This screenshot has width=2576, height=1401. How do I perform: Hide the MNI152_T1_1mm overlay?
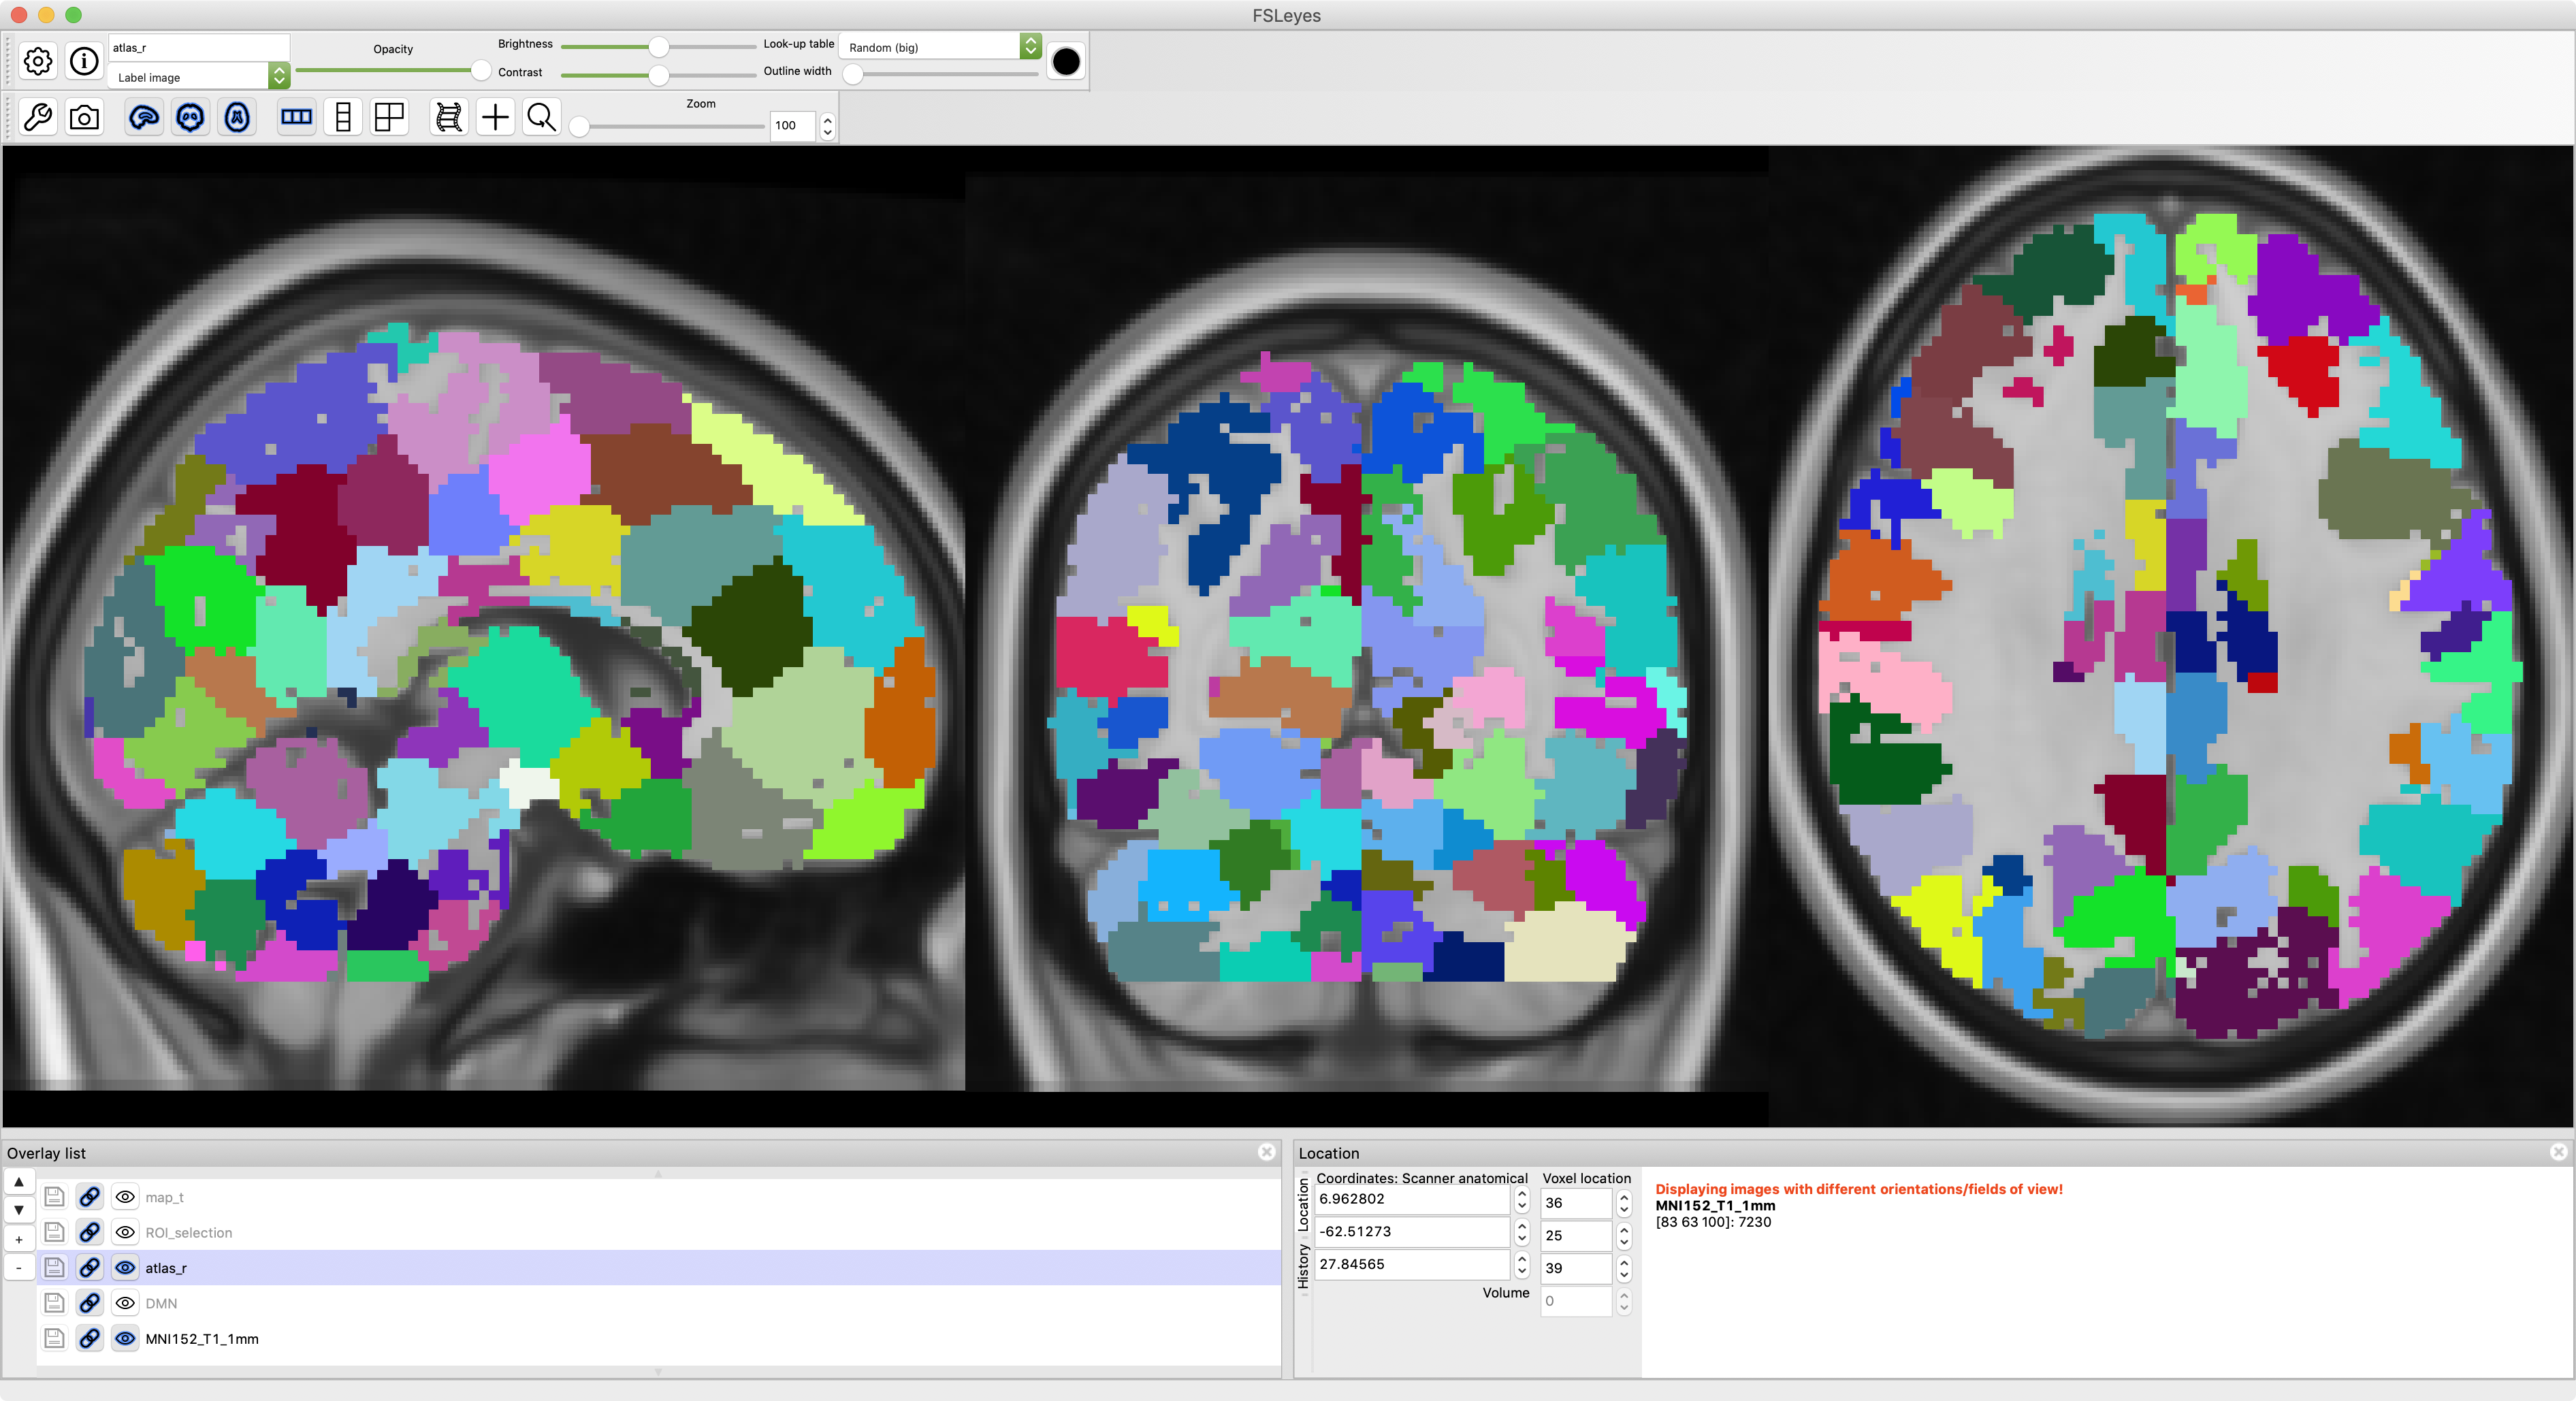125,1339
